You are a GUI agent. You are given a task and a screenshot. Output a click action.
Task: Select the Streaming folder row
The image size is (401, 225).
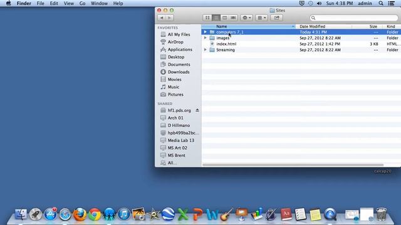click(301, 50)
